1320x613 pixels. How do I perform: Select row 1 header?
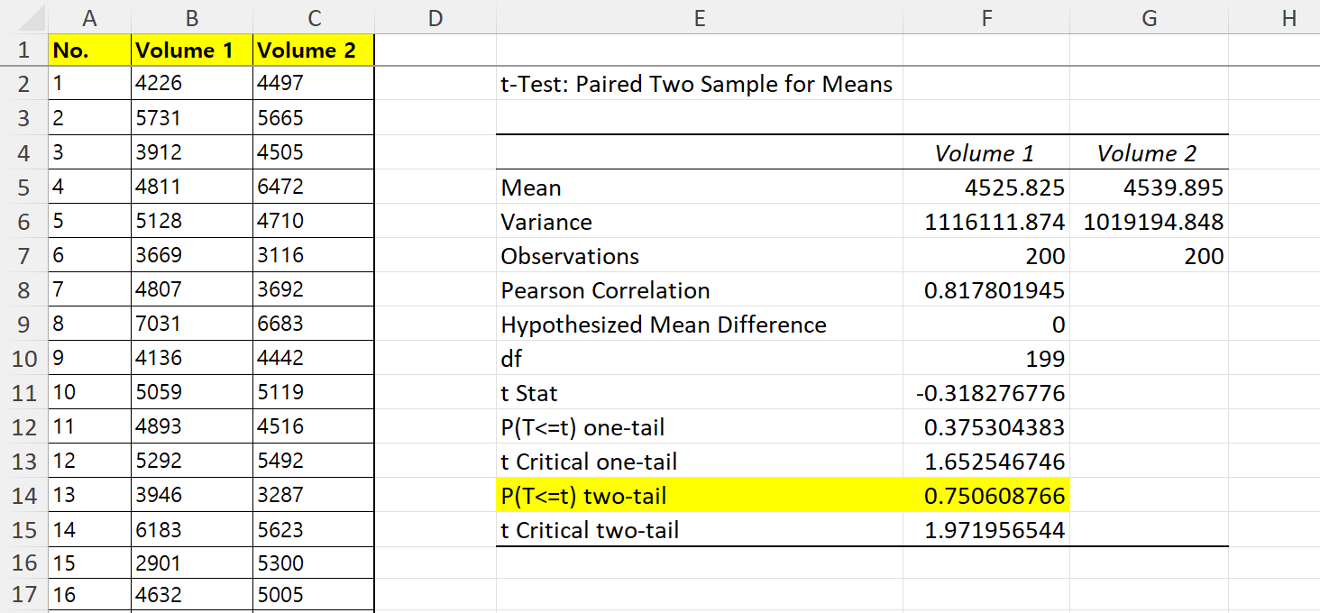click(x=23, y=50)
